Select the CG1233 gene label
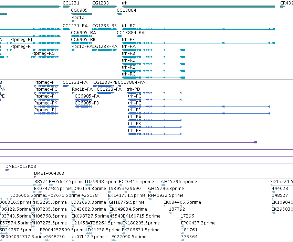The width and height of the screenshot is (293, 242). (x=101, y=3)
